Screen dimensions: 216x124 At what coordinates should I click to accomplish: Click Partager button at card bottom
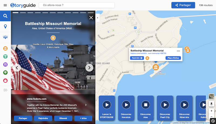click(23, 118)
